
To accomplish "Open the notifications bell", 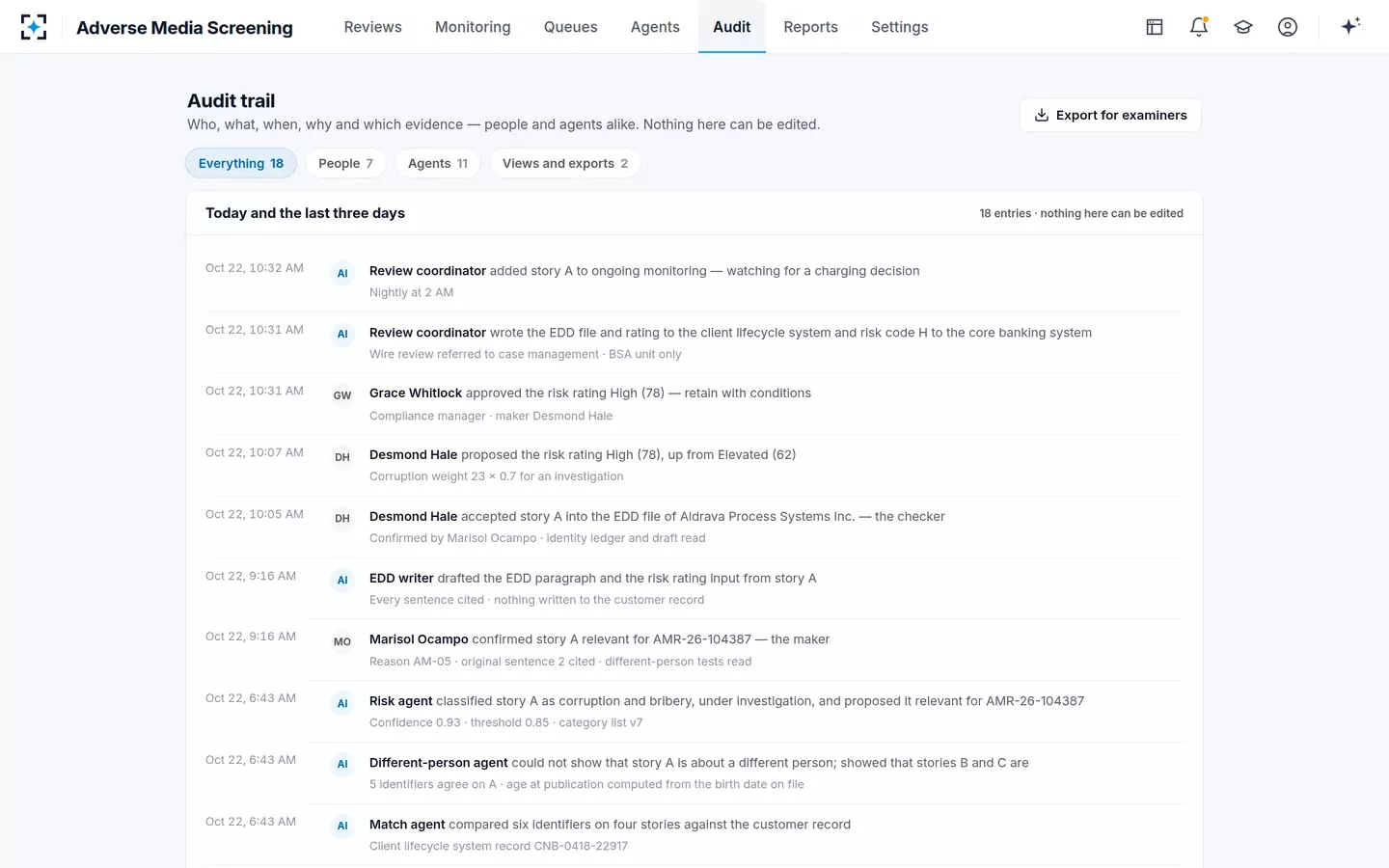I will point(1199,27).
